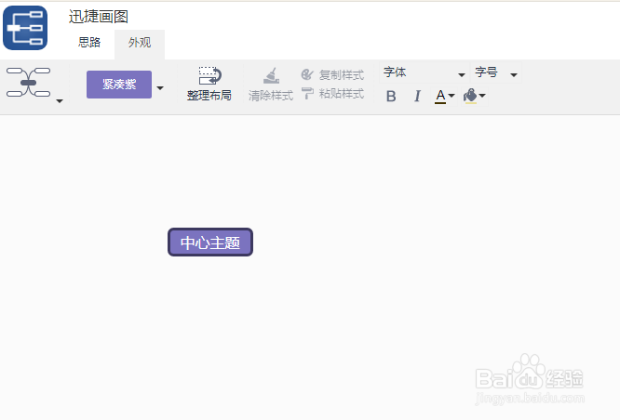Click the background fill paint bucket icon
This screenshot has height=420, width=620.
point(470,96)
